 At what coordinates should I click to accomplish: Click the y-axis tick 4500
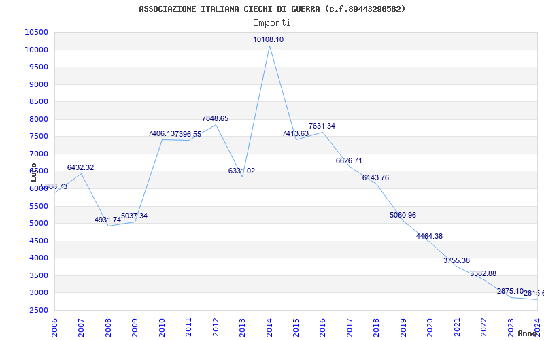(x=38, y=241)
